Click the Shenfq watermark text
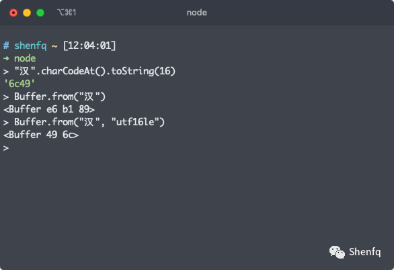This screenshot has height=270, width=394. tap(364, 252)
